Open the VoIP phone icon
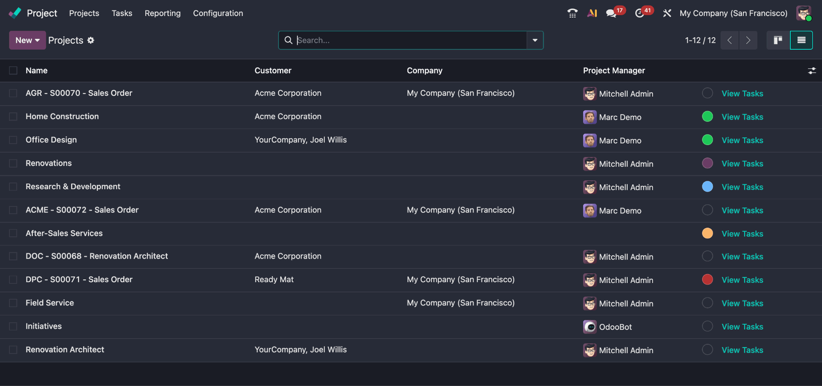 click(x=572, y=13)
